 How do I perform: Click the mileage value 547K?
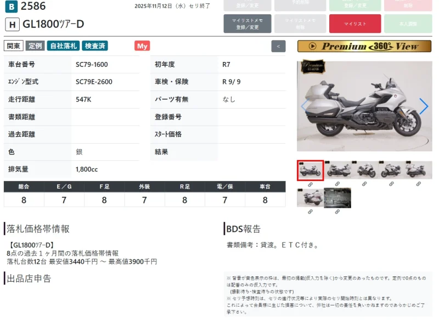coord(83,100)
